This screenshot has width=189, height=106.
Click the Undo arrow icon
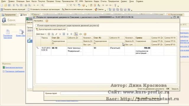[34, 5]
